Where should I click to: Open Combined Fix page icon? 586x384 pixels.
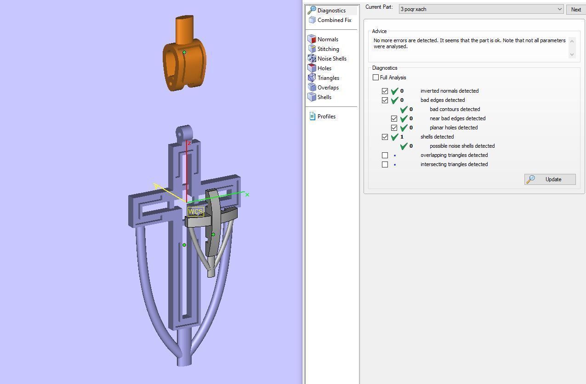(312, 20)
